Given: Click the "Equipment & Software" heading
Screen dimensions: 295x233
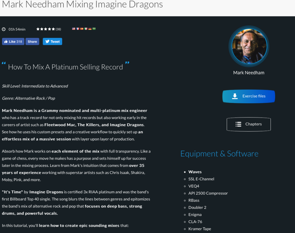Looking at the screenshot, I should click(x=219, y=154).
